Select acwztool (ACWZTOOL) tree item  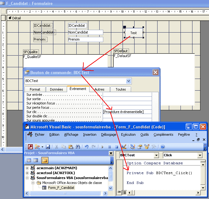(x=56, y=173)
